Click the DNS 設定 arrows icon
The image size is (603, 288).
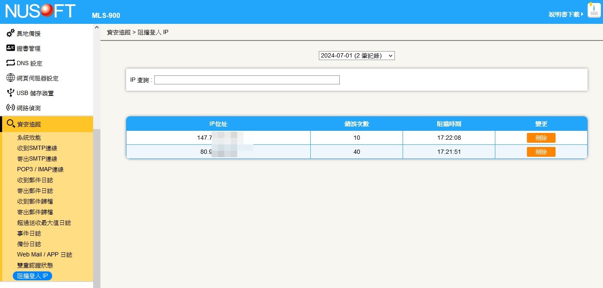[11, 63]
